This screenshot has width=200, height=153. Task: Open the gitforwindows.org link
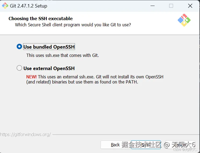click(25, 134)
